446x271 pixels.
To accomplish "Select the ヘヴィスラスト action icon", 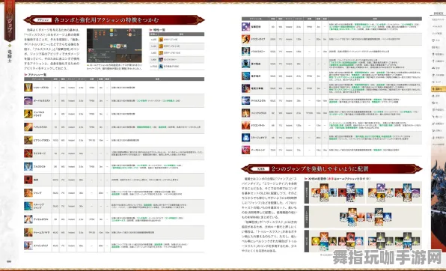I will [28, 127].
